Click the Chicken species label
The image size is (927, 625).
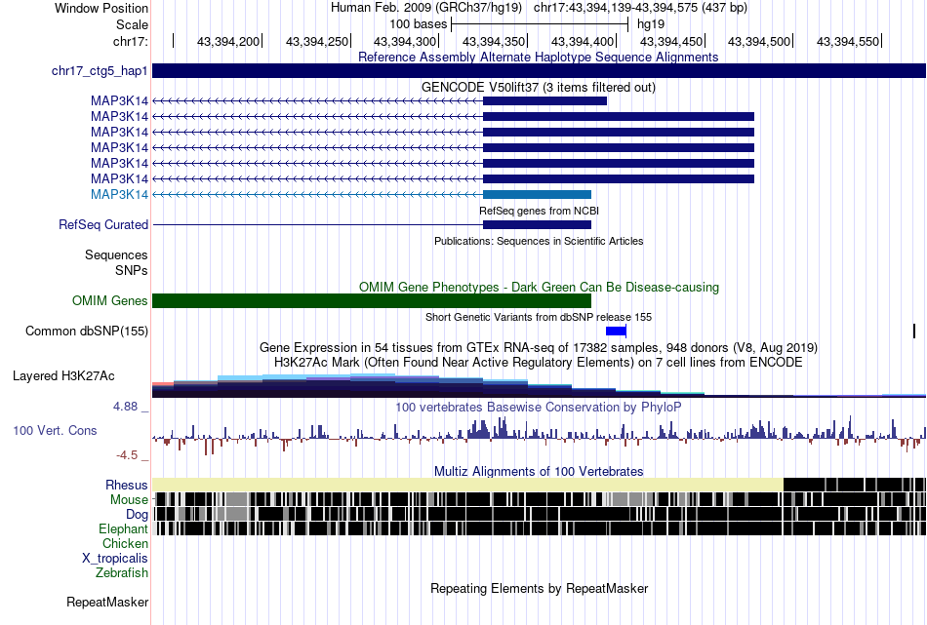click(x=125, y=543)
